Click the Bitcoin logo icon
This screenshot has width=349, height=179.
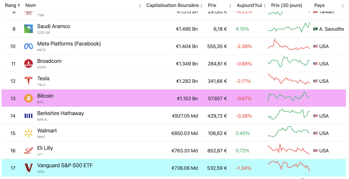[29, 98]
